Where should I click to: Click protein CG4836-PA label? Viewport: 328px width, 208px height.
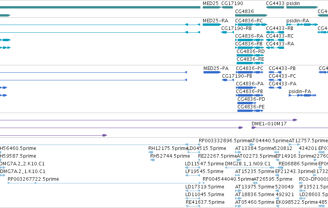tap(250, 84)
